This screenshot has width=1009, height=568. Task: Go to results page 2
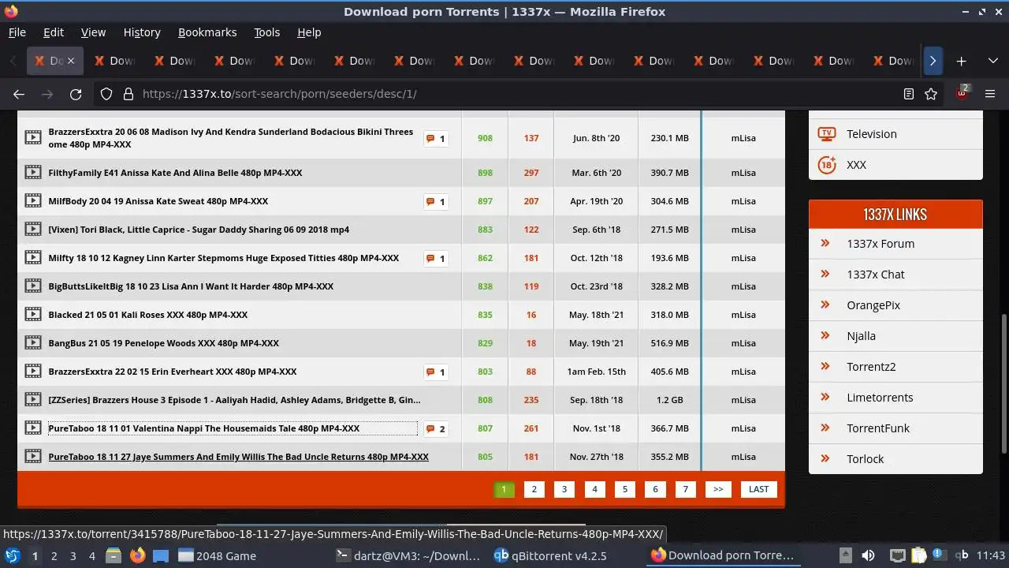[534, 489]
